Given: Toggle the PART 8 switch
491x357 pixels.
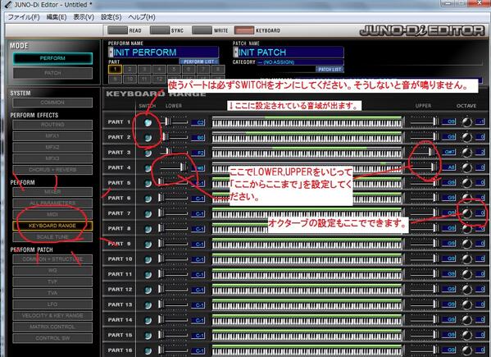Looking at the screenshot, I should click(148, 229).
